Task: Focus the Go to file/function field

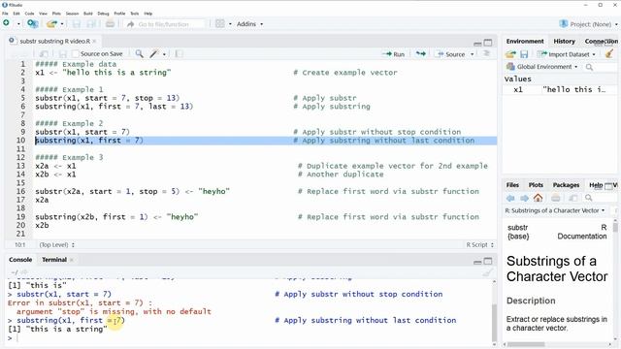Action: coord(165,24)
